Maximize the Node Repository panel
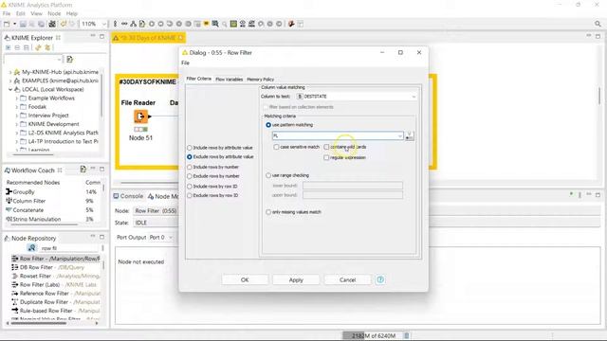The height and width of the screenshot is (341, 607). click(x=101, y=237)
